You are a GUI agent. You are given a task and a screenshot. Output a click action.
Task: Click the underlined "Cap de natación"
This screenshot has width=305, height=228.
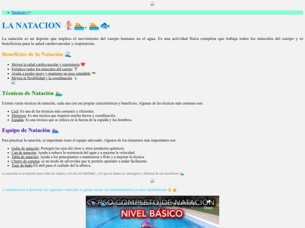[24, 153]
